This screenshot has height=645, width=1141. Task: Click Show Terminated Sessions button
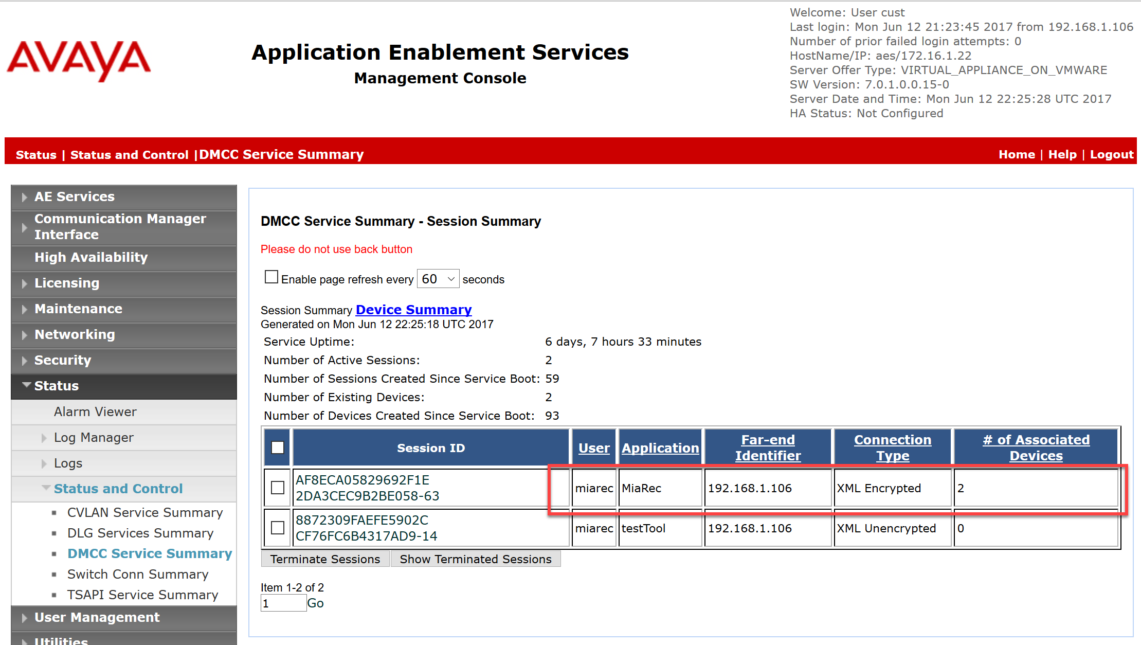tap(476, 559)
